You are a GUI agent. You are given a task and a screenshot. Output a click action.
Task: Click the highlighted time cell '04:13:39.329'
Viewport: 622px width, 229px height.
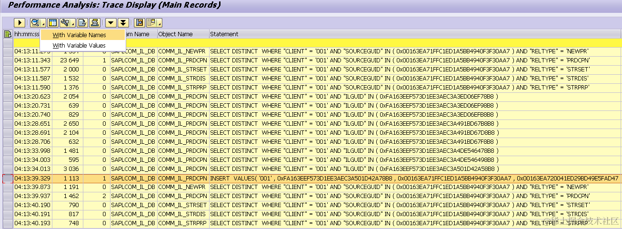[x=32, y=178]
